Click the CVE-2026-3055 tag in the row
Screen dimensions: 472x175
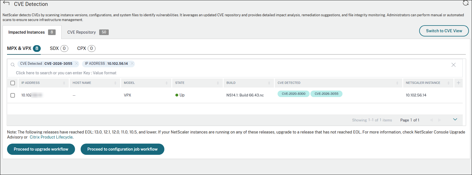point(326,94)
